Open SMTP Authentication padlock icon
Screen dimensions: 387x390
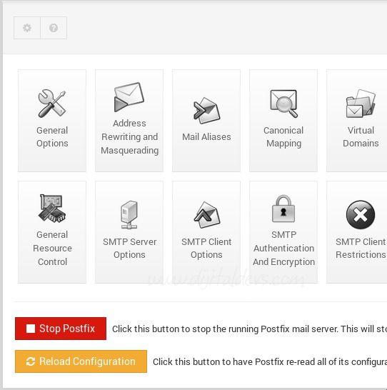283,209
